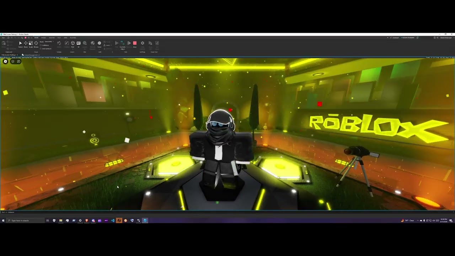Screen dimensions: 455x256
Task: Switch to the MODEL ribbon tab
Action: pyautogui.click(x=44, y=38)
